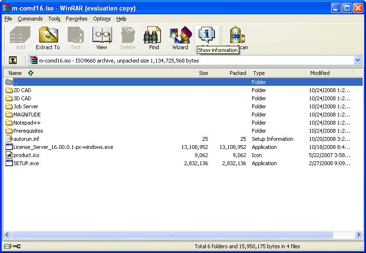Image resolution: width=366 pixels, height=253 pixels.
Task: Open the Tools menu
Action: (x=54, y=19)
